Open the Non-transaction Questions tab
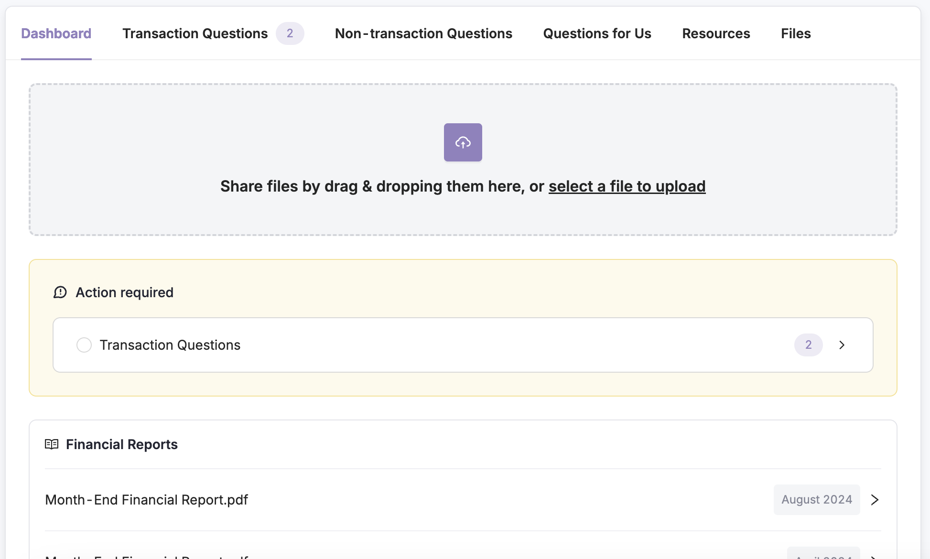The image size is (930, 559). click(x=423, y=33)
